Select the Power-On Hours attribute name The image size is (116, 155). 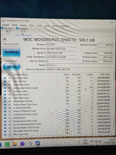pyautogui.click(x=21, y=95)
